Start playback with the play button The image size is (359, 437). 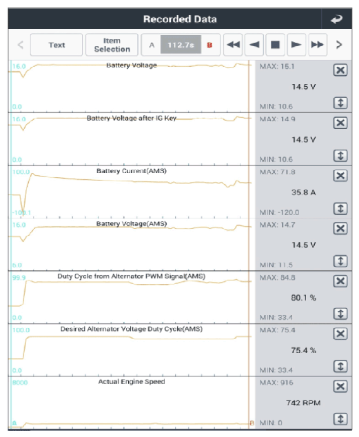[x=296, y=45]
